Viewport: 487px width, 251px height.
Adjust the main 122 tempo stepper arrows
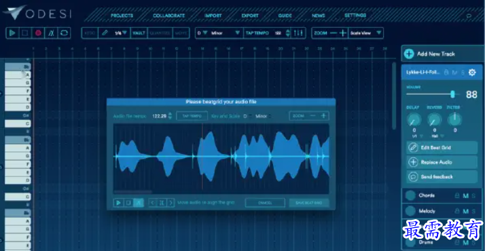tap(288, 33)
